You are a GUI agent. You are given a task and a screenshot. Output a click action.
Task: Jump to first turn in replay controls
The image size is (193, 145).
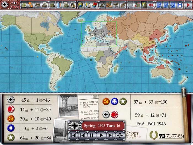[x=73, y=135]
